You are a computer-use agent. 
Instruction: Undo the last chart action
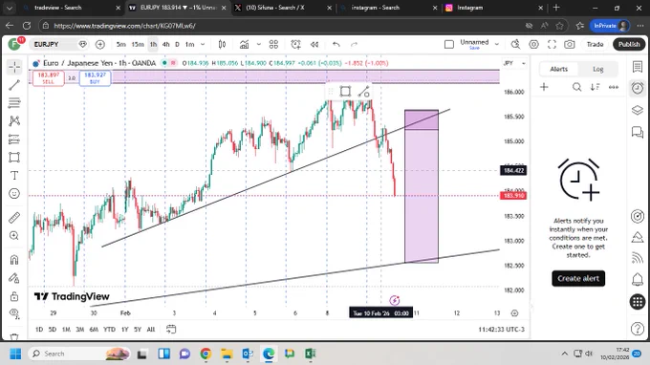point(336,44)
